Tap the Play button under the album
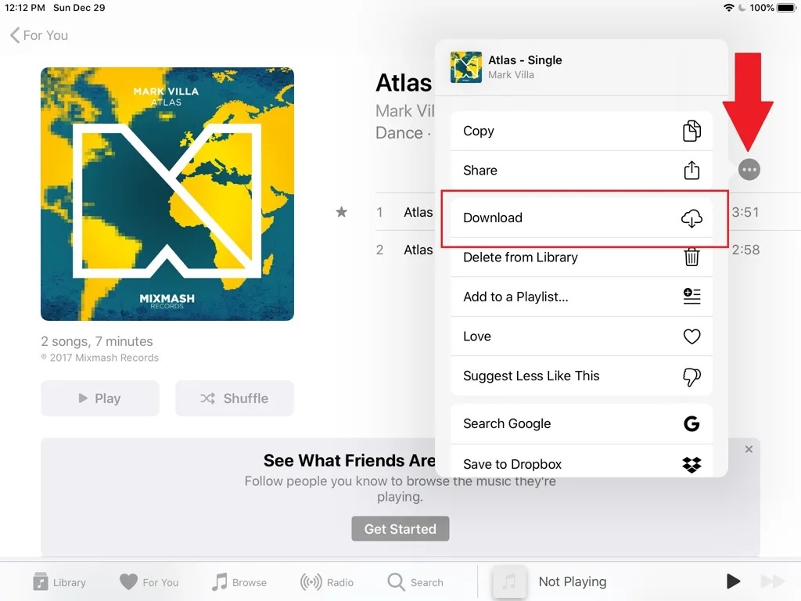 (x=100, y=398)
